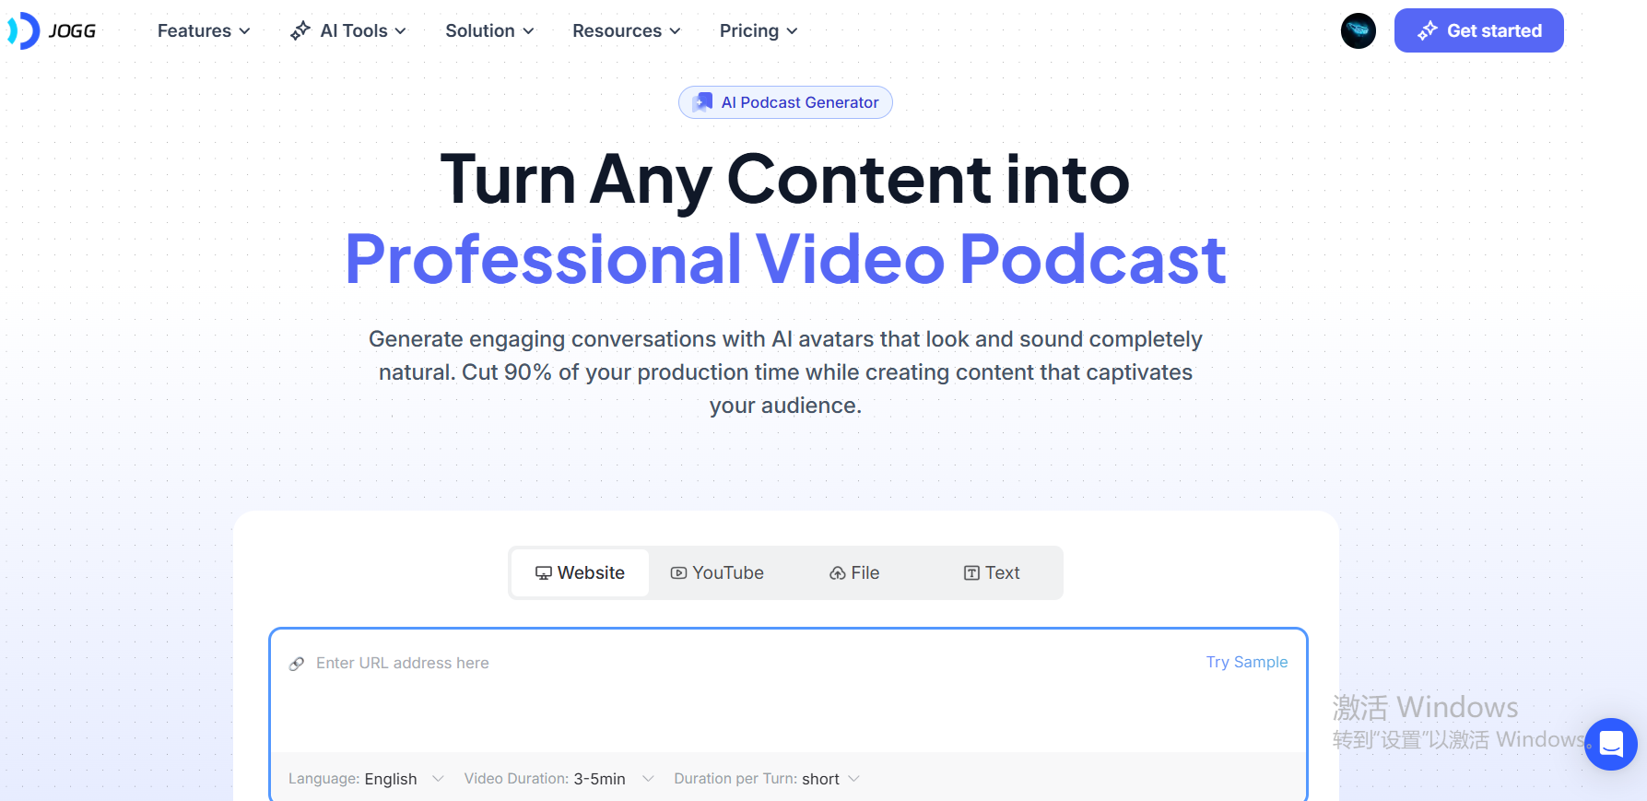Click the Try Sample link
Image resolution: width=1647 pixels, height=801 pixels.
1246,662
